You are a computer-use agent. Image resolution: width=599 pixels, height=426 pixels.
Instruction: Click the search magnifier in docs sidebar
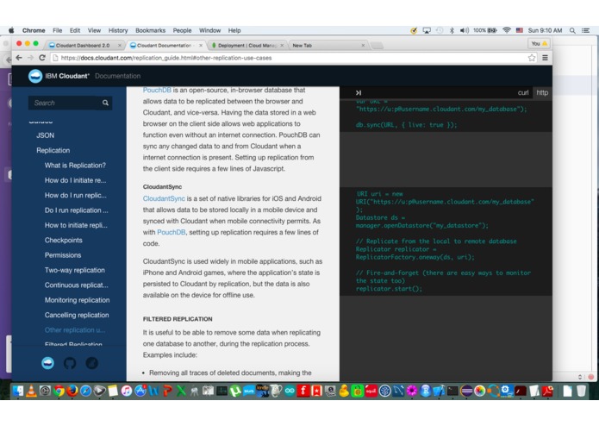tap(105, 103)
